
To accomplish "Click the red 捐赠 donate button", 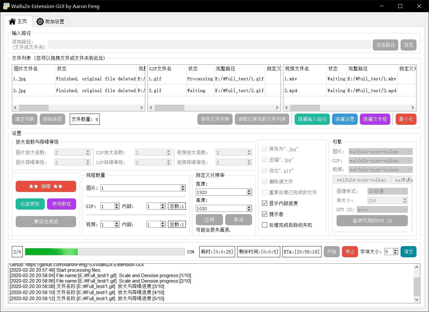I will [x=46, y=186].
